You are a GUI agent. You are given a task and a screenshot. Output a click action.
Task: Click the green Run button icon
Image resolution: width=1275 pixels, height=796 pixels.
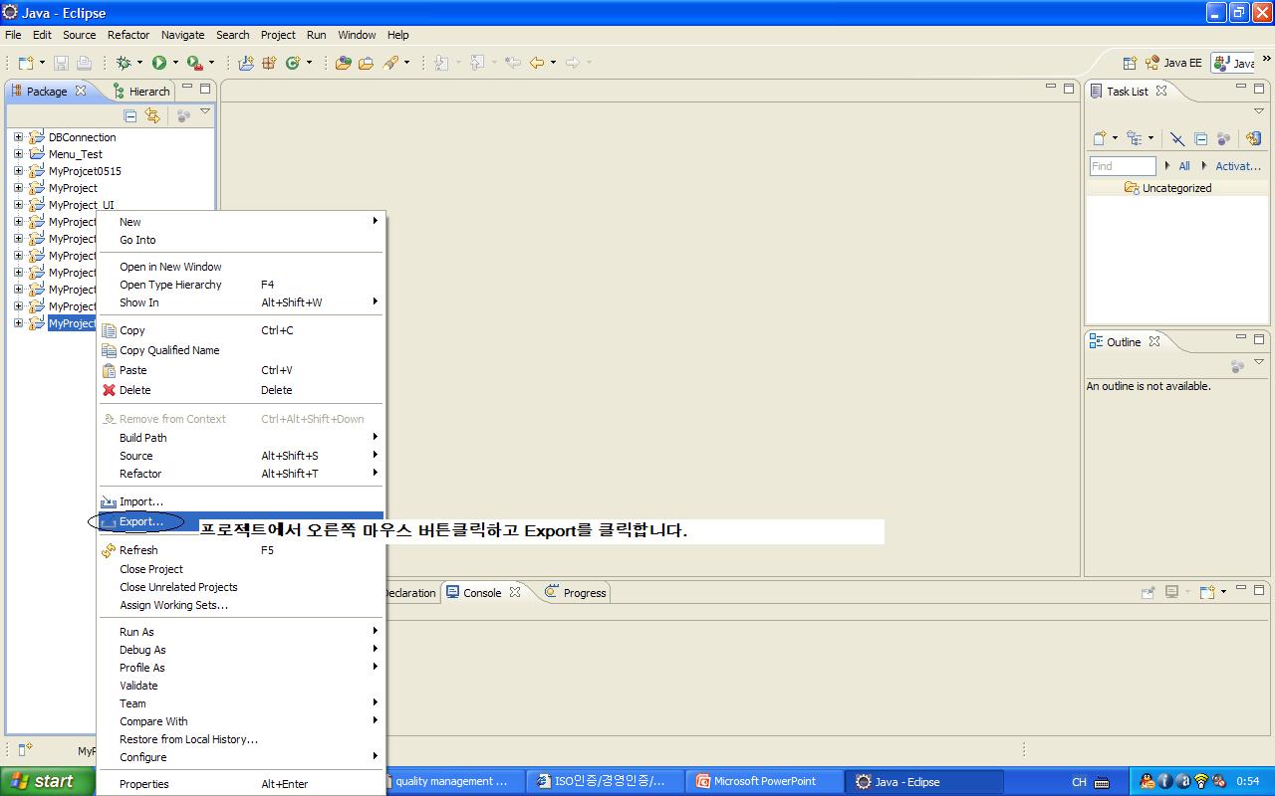(158, 63)
